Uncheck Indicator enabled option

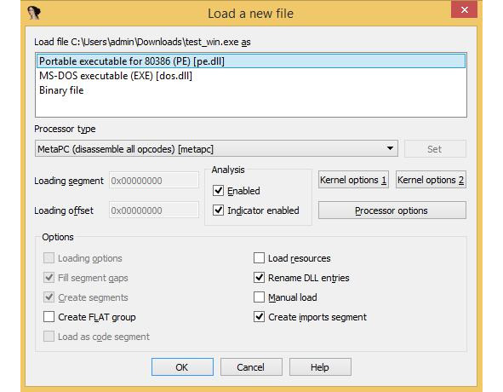pos(219,210)
